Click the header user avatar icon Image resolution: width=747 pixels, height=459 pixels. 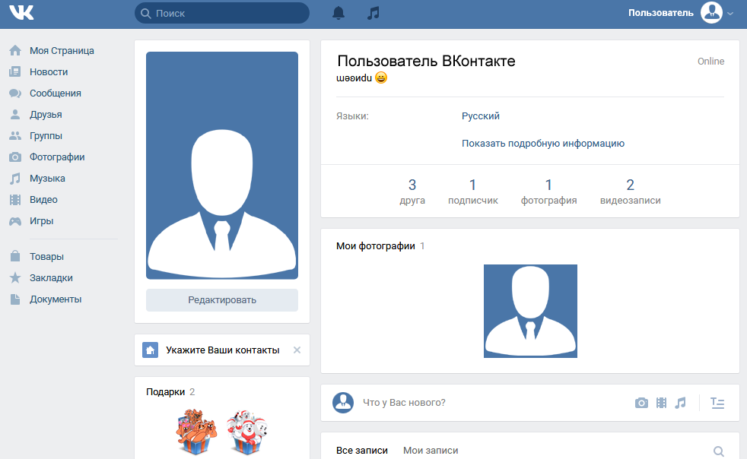point(711,13)
